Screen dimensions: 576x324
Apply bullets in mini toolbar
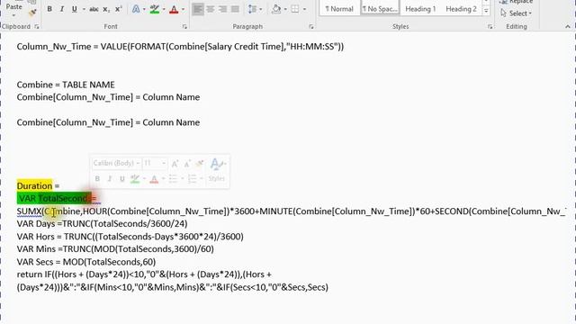pos(173,178)
